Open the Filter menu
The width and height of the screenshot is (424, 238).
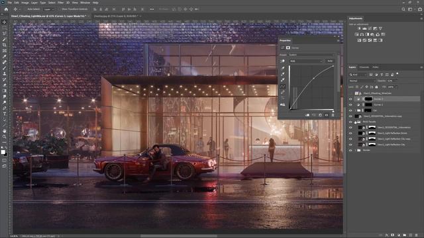tap(60, 3)
